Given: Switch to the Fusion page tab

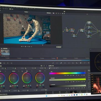Looking at the screenshot, I should (x=66, y=92).
